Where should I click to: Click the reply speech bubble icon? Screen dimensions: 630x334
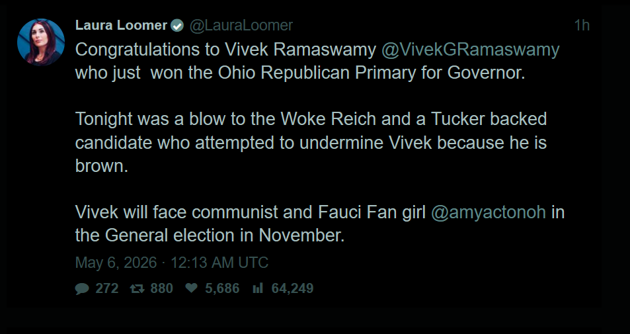click(x=82, y=288)
